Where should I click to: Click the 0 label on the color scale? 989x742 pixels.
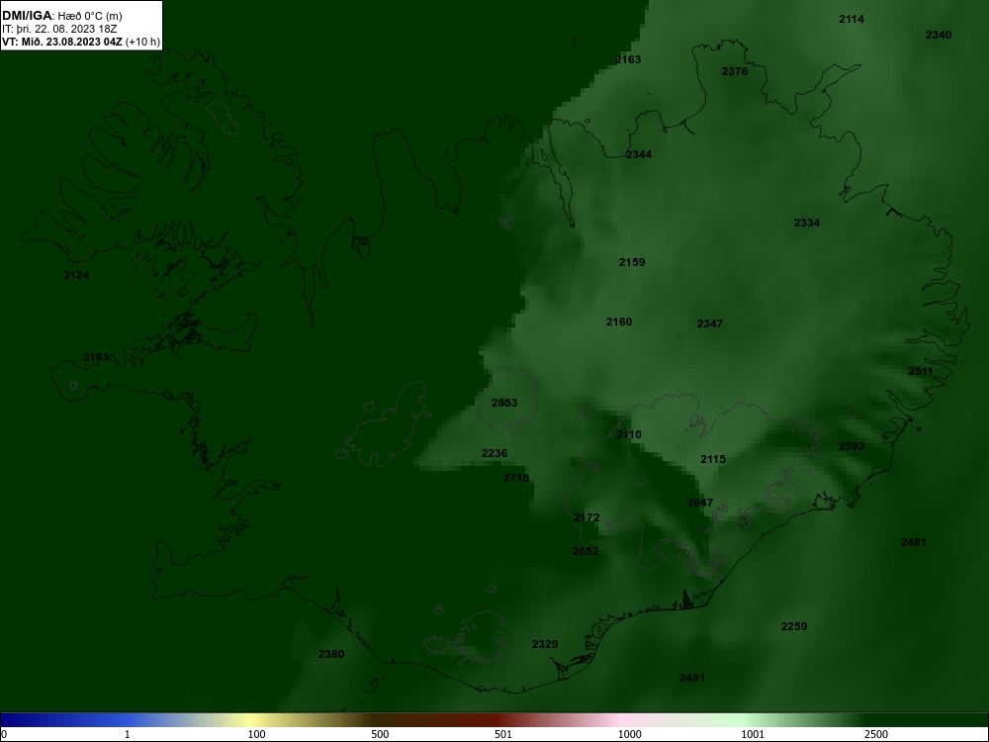coord(4,734)
